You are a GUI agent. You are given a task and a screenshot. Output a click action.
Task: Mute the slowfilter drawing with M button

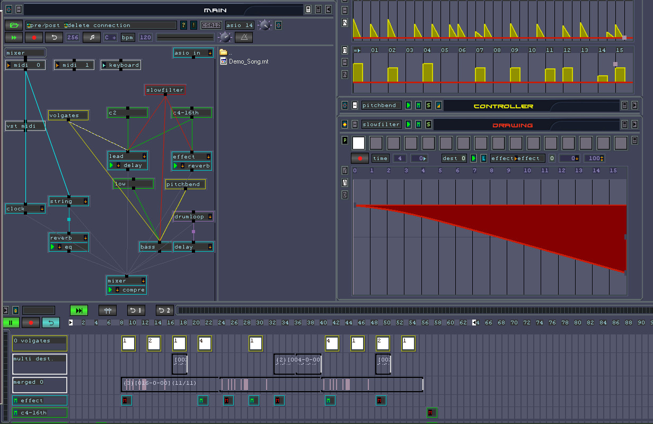click(x=418, y=125)
